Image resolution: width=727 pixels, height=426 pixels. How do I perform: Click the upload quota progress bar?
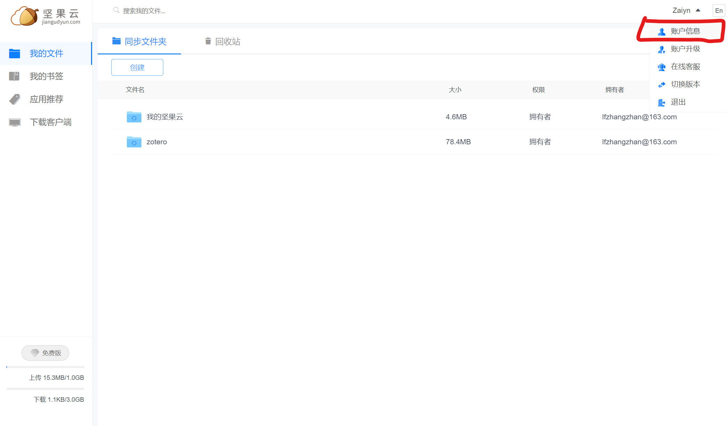point(45,367)
